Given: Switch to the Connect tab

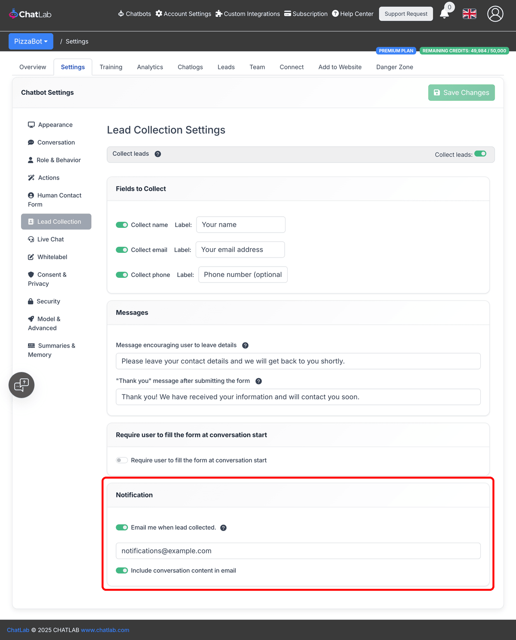Looking at the screenshot, I should point(292,67).
